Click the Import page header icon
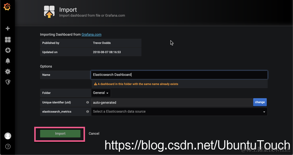293x155 pixels. 49,12
